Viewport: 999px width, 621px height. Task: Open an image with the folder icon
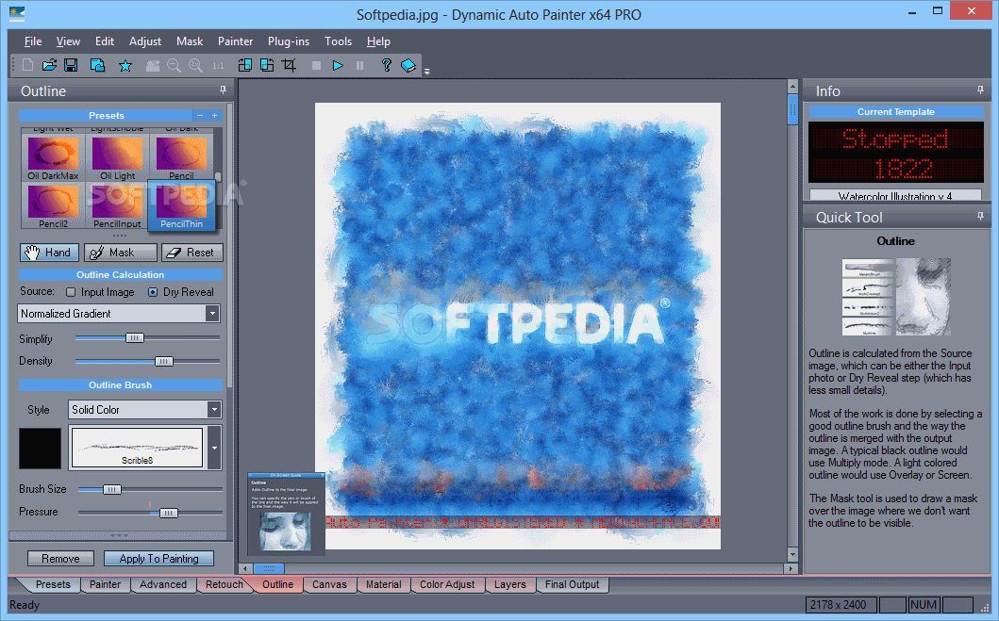coord(49,65)
